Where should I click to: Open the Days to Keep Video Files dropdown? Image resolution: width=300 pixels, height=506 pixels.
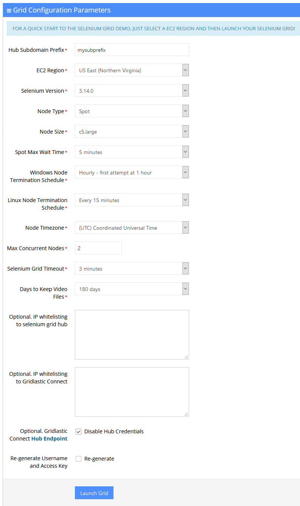click(185, 289)
